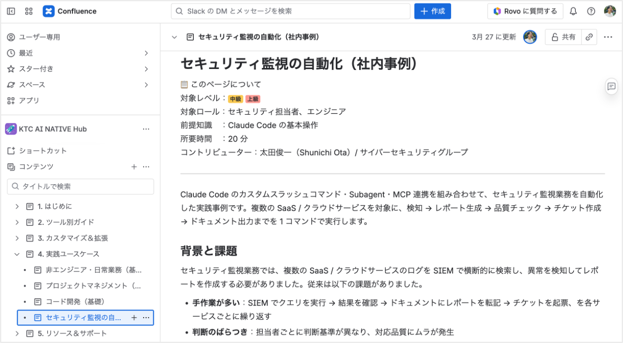Screen dimensions: 623x343
Task: Open the inline comments panel icon
Action: tap(612, 86)
